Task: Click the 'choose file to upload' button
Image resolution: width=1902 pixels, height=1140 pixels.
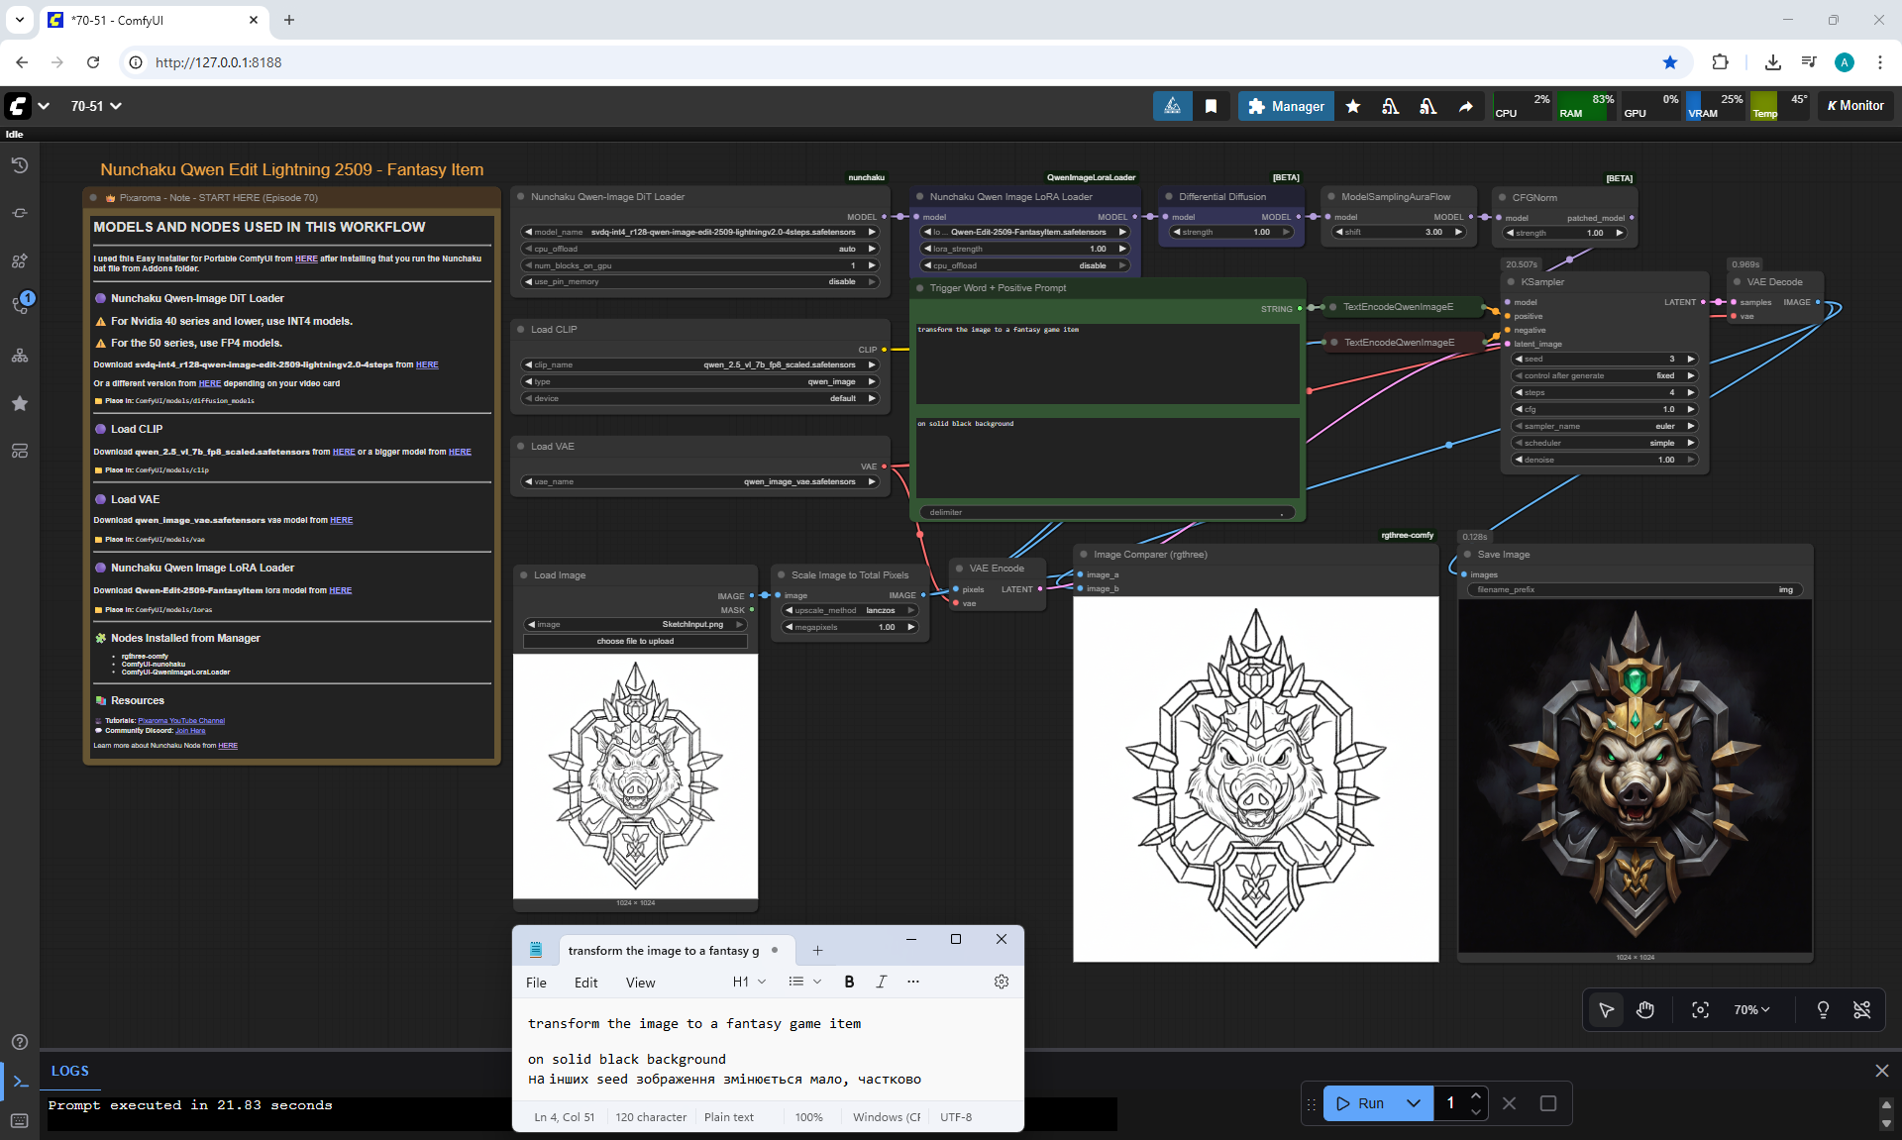Action: (635, 641)
